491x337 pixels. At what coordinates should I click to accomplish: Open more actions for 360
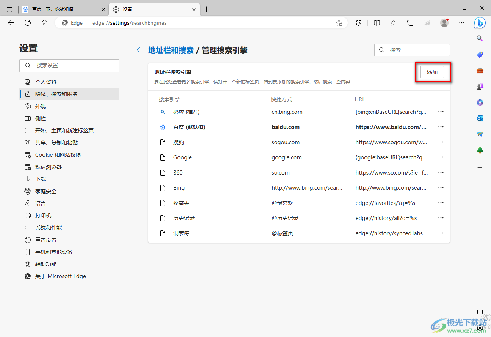[x=441, y=173]
